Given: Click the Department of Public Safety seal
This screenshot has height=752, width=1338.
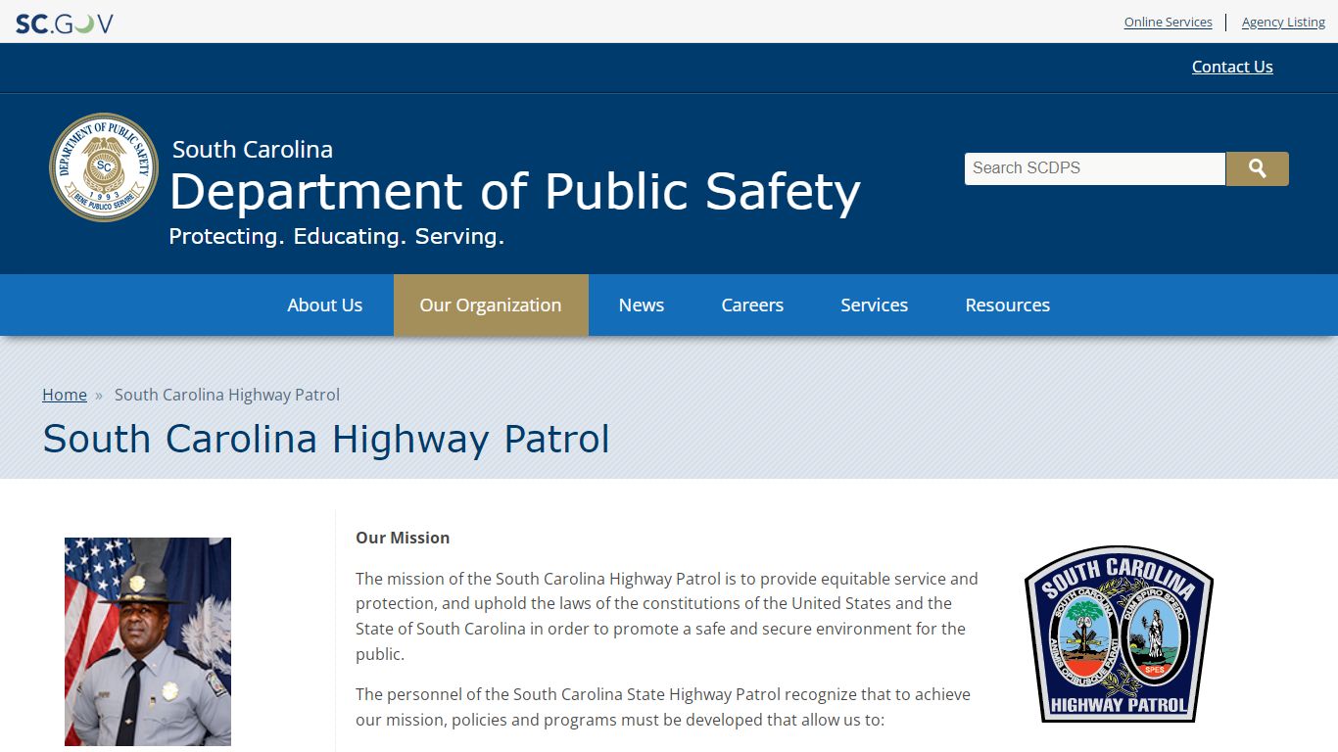Looking at the screenshot, I should [104, 167].
